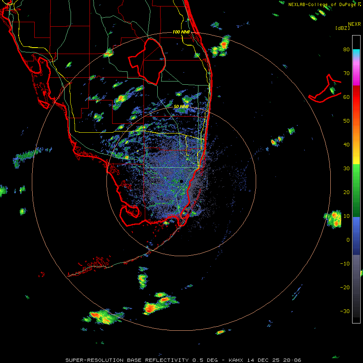The width and height of the screenshot is (363, 363).
Task: Click the 100 NMI range ring label
Action: click(181, 32)
